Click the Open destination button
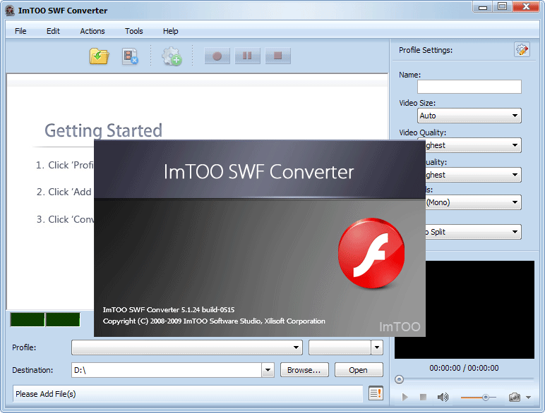Screen dimensions: 545x413 (x=359, y=370)
